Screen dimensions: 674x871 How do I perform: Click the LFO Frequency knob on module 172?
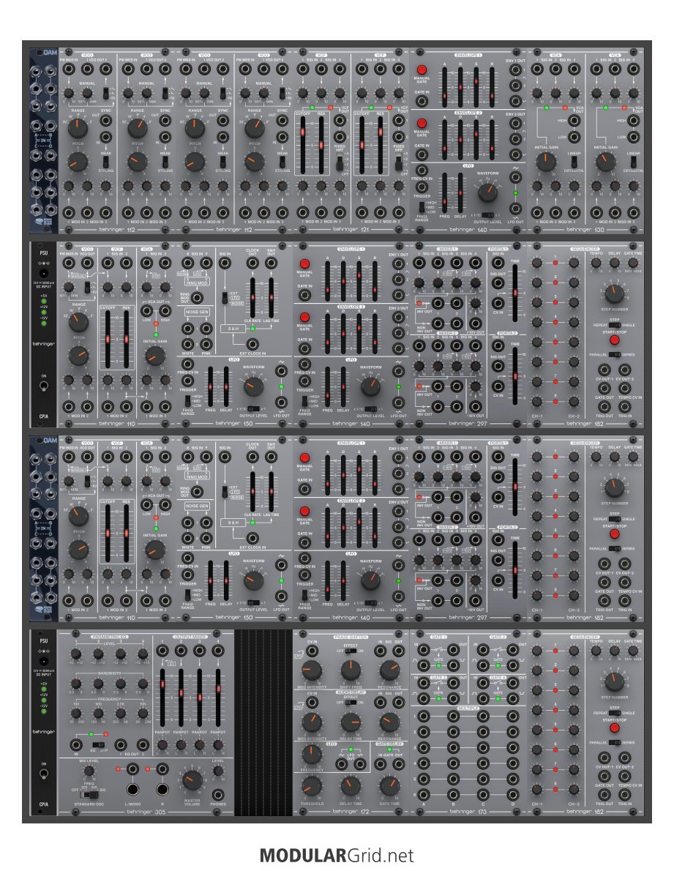coord(312,755)
